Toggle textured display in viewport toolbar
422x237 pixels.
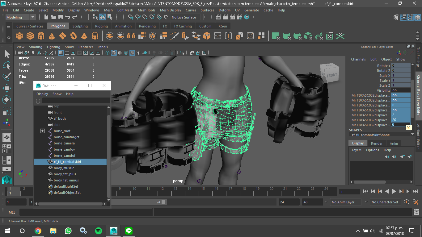coord(132,53)
